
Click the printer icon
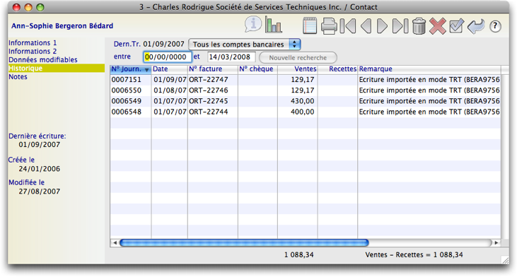pyautogui.click(x=329, y=26)
